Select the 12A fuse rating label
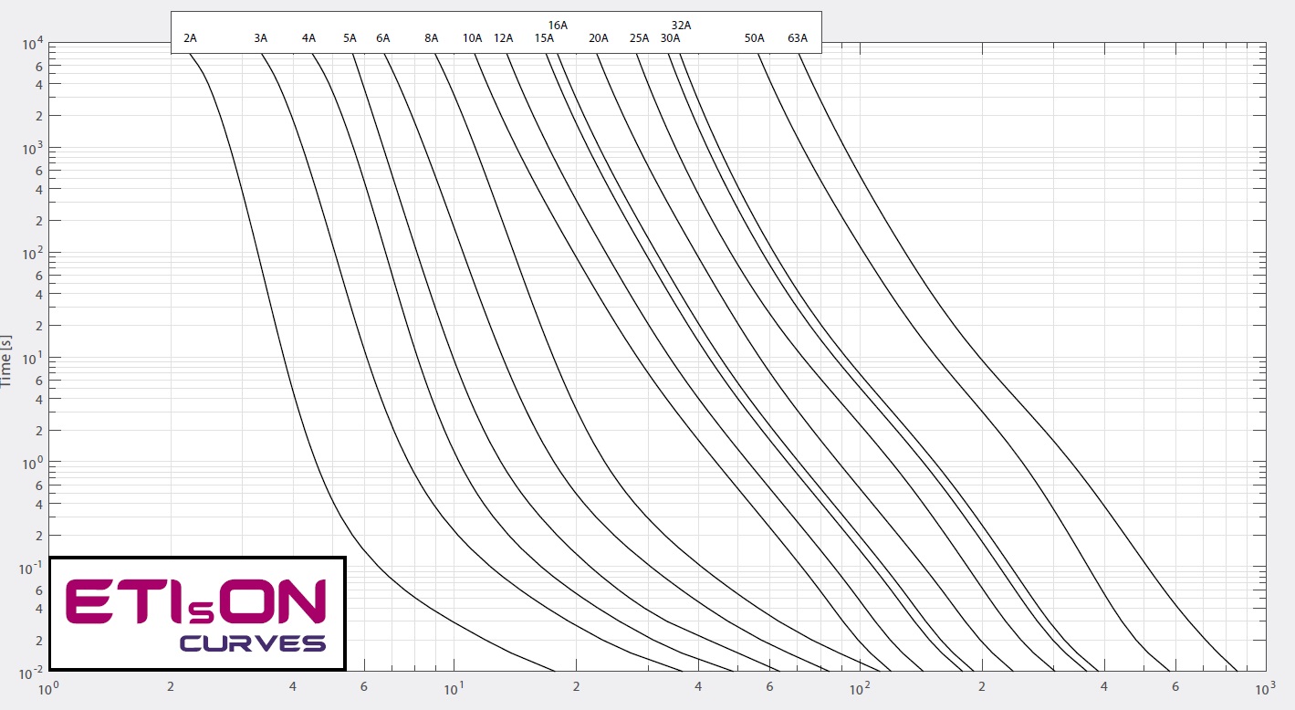Viewport: 1295px width, 710px height. 503,38
